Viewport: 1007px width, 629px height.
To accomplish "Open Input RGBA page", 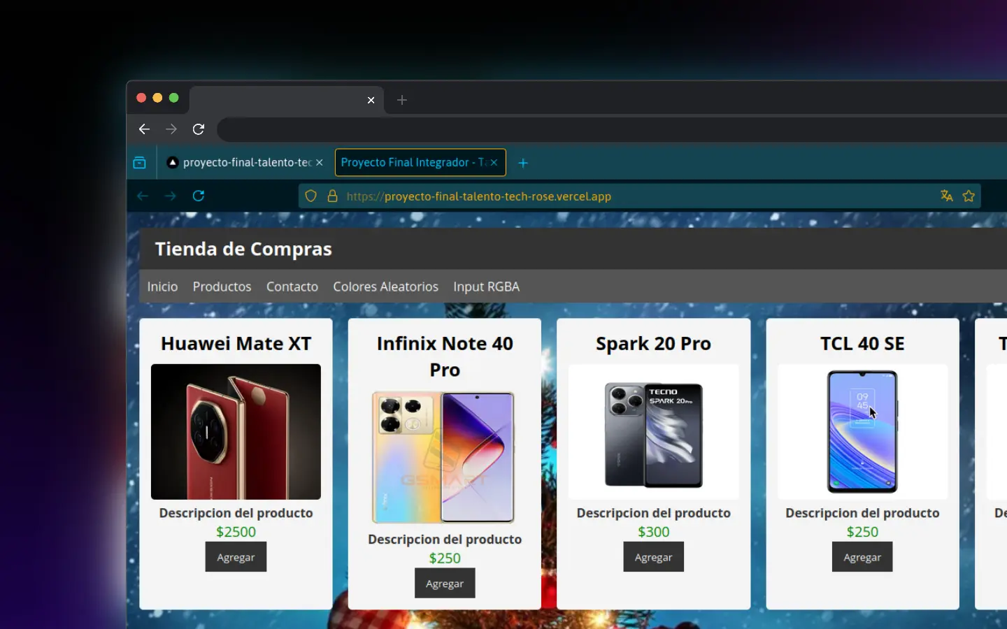I will coord(486,287).
